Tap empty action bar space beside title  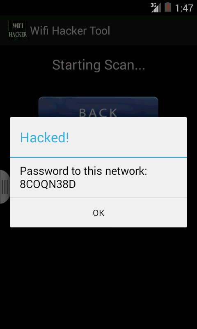tap(153, 30)
